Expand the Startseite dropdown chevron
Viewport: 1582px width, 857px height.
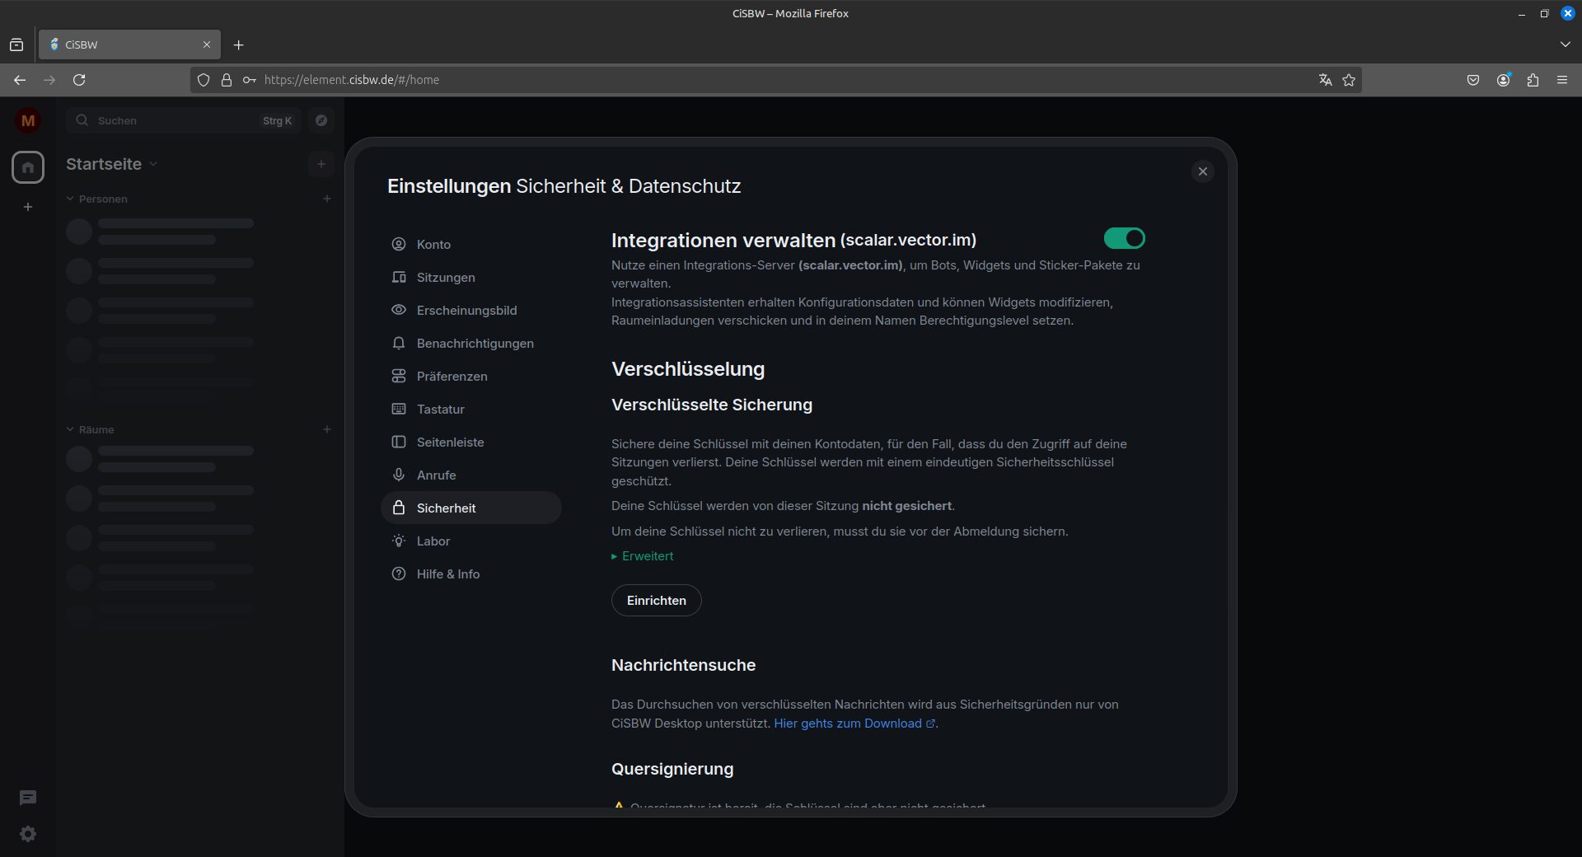coord(153,165)
